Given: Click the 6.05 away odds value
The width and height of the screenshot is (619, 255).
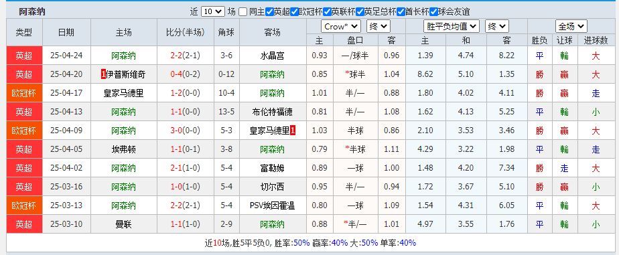Looking at the screenshot, I should 507,205.
